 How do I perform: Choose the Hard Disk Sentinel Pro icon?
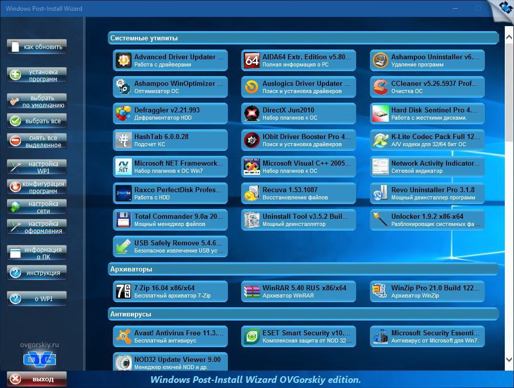(x=381, y=113)
